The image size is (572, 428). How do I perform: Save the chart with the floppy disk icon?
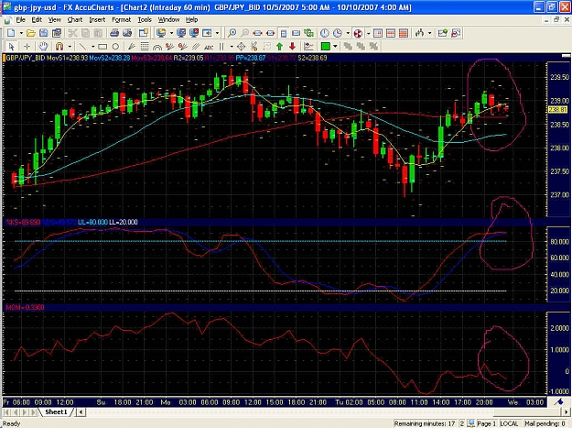tap(43, 33)
